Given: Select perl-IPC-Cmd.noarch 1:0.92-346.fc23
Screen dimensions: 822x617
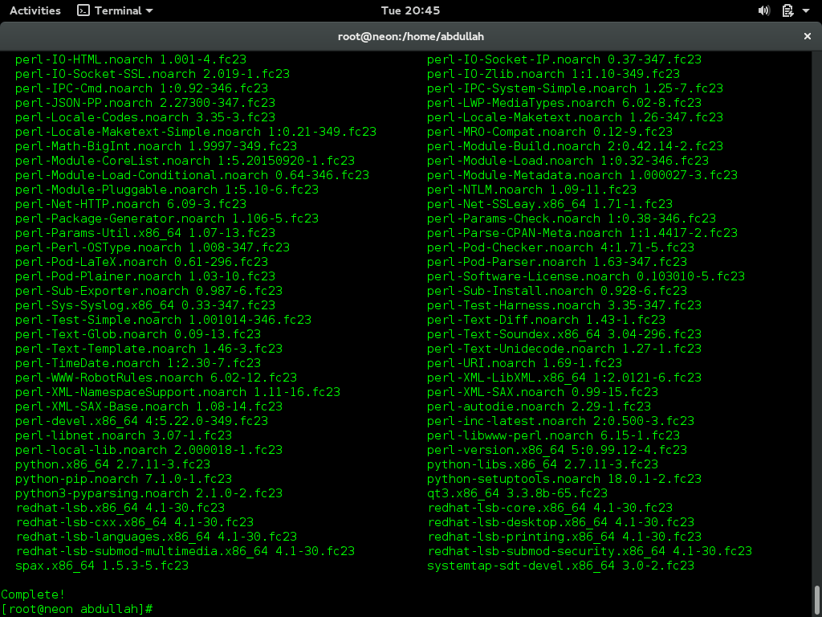Looking at the screenshot, I should (x=141, y=88).
